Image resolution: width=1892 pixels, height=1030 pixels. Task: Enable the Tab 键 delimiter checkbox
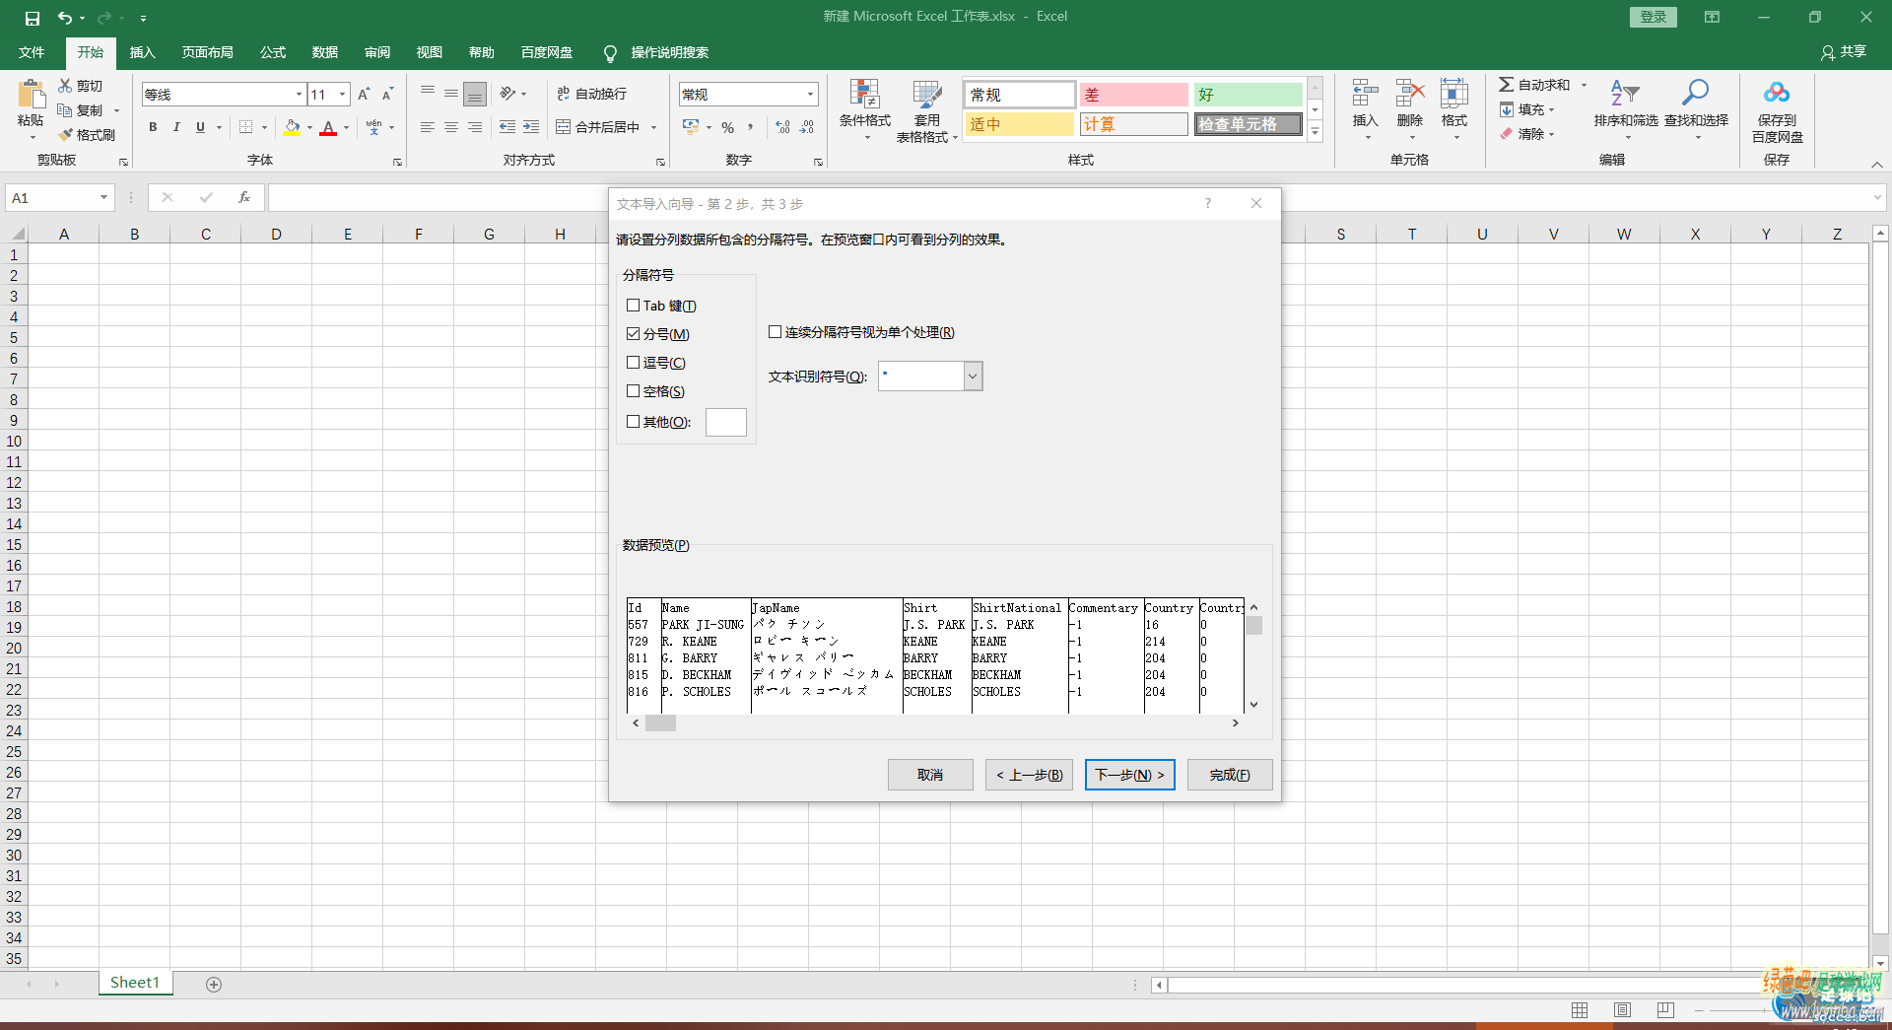(634, 306)
